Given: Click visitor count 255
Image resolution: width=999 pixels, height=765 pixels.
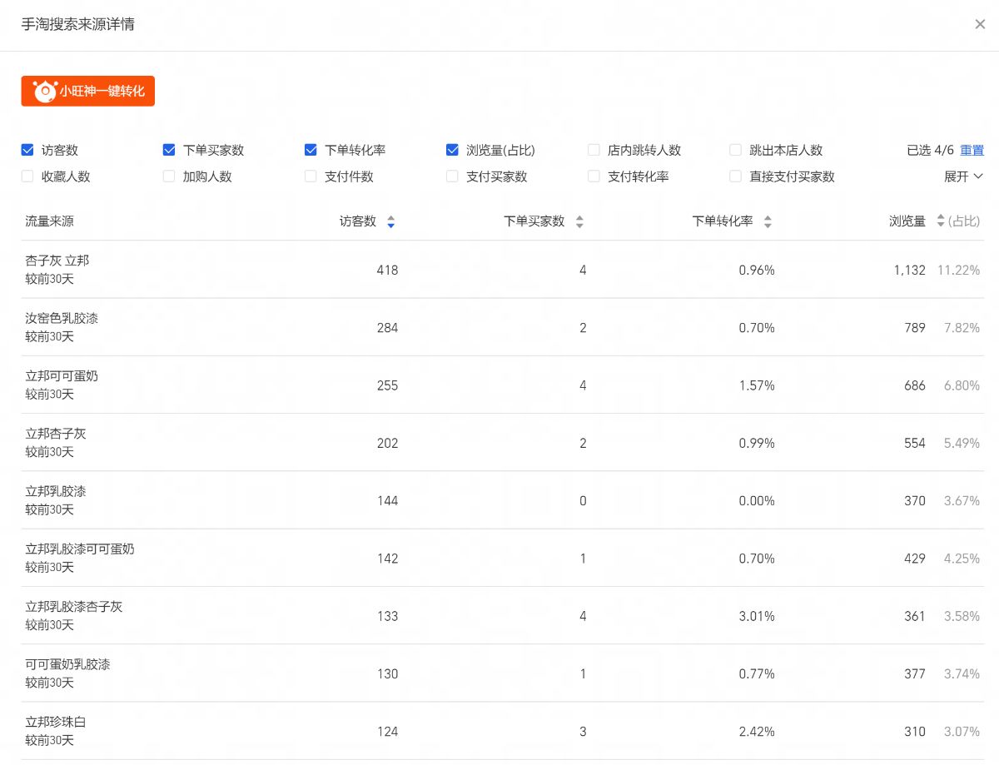Looking at the screenshot, I should (387, 385).
